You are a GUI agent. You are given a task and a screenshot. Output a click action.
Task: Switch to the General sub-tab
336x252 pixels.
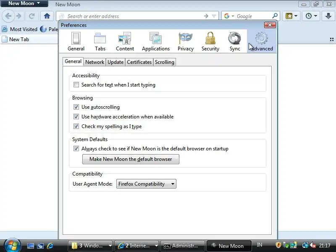click(x=73, y=61)
